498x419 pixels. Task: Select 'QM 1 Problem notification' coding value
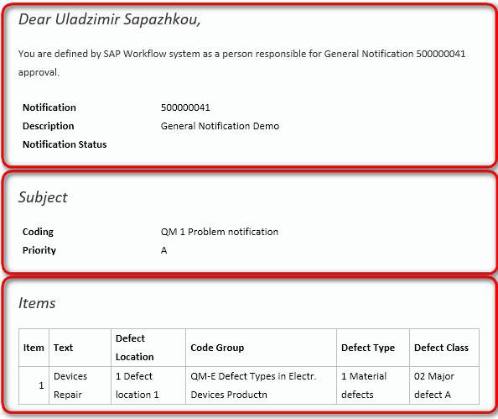pos(220,232)
